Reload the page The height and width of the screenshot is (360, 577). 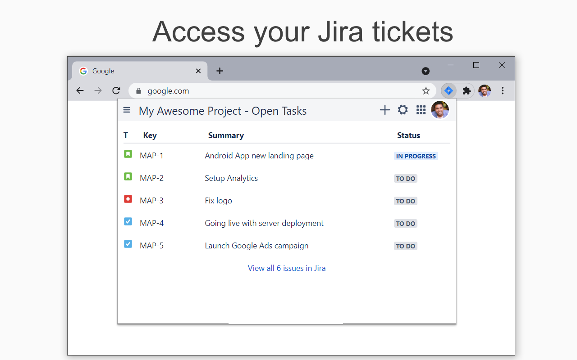pyautogui.click(x=116, y=90)
